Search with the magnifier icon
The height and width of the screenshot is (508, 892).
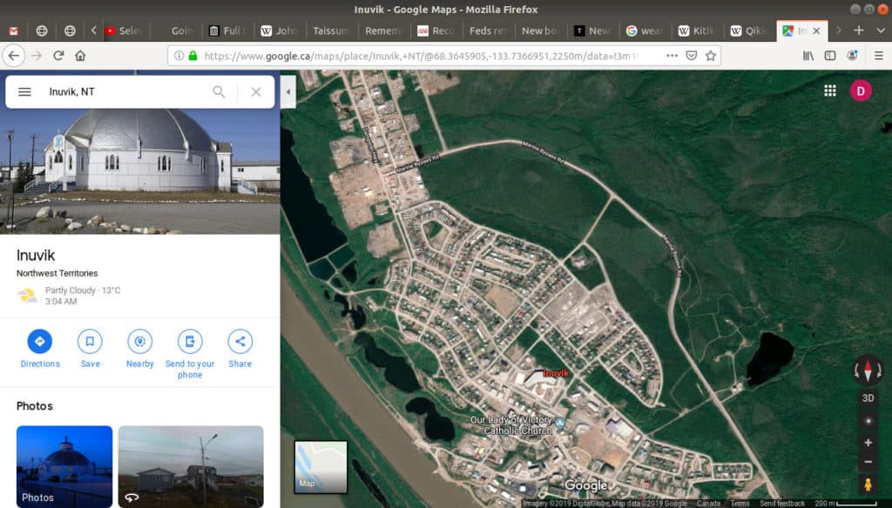point(219,91)
